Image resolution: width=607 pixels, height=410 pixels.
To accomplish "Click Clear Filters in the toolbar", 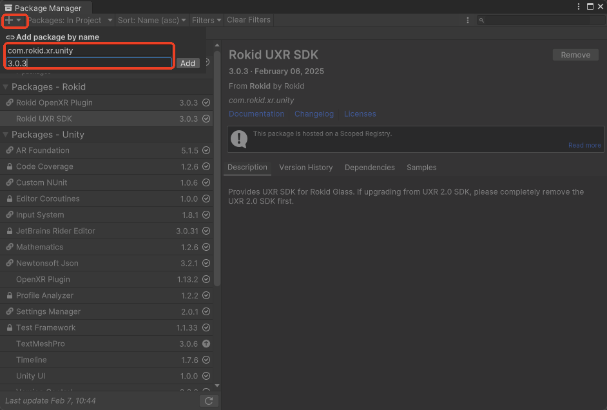I will pyautogui.click(x=249, y=20).
